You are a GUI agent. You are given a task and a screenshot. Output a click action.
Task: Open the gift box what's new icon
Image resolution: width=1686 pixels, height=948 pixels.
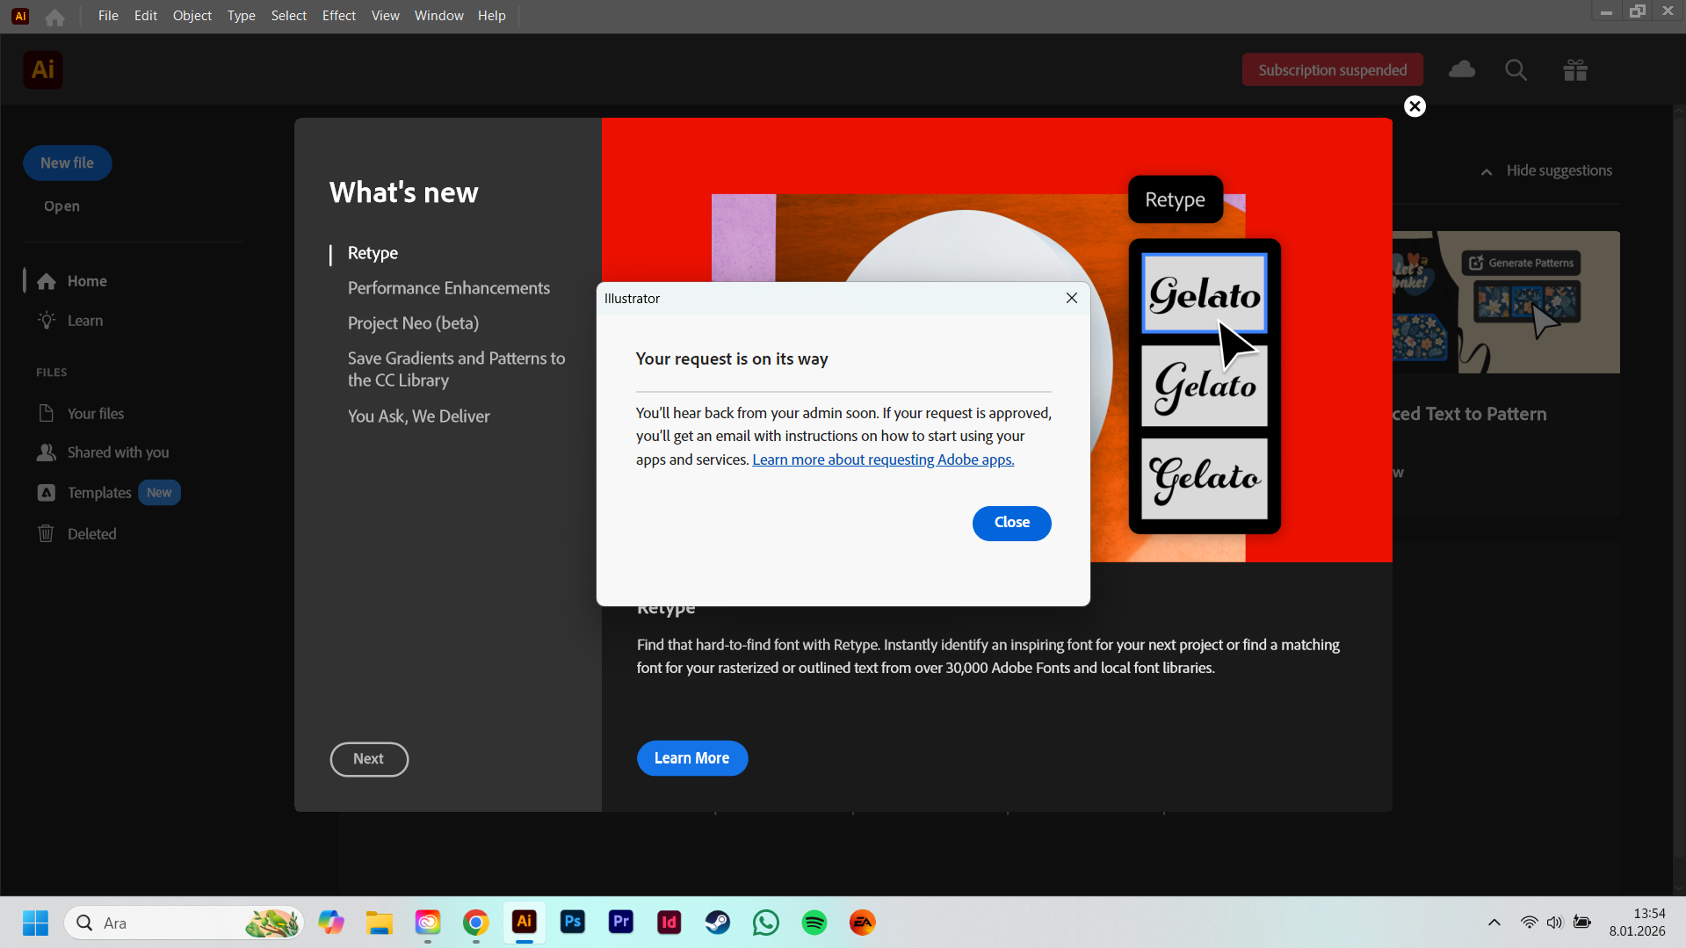click(x=1575, y=69)
